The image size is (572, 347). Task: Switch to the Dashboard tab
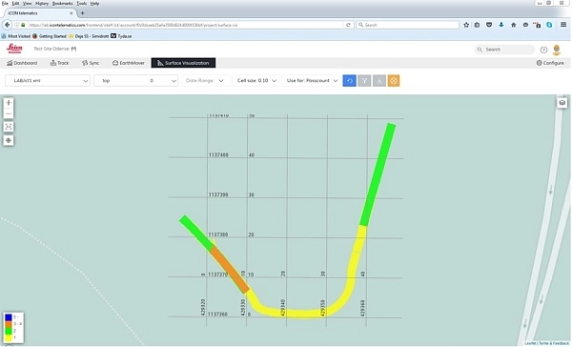point(22,63)
